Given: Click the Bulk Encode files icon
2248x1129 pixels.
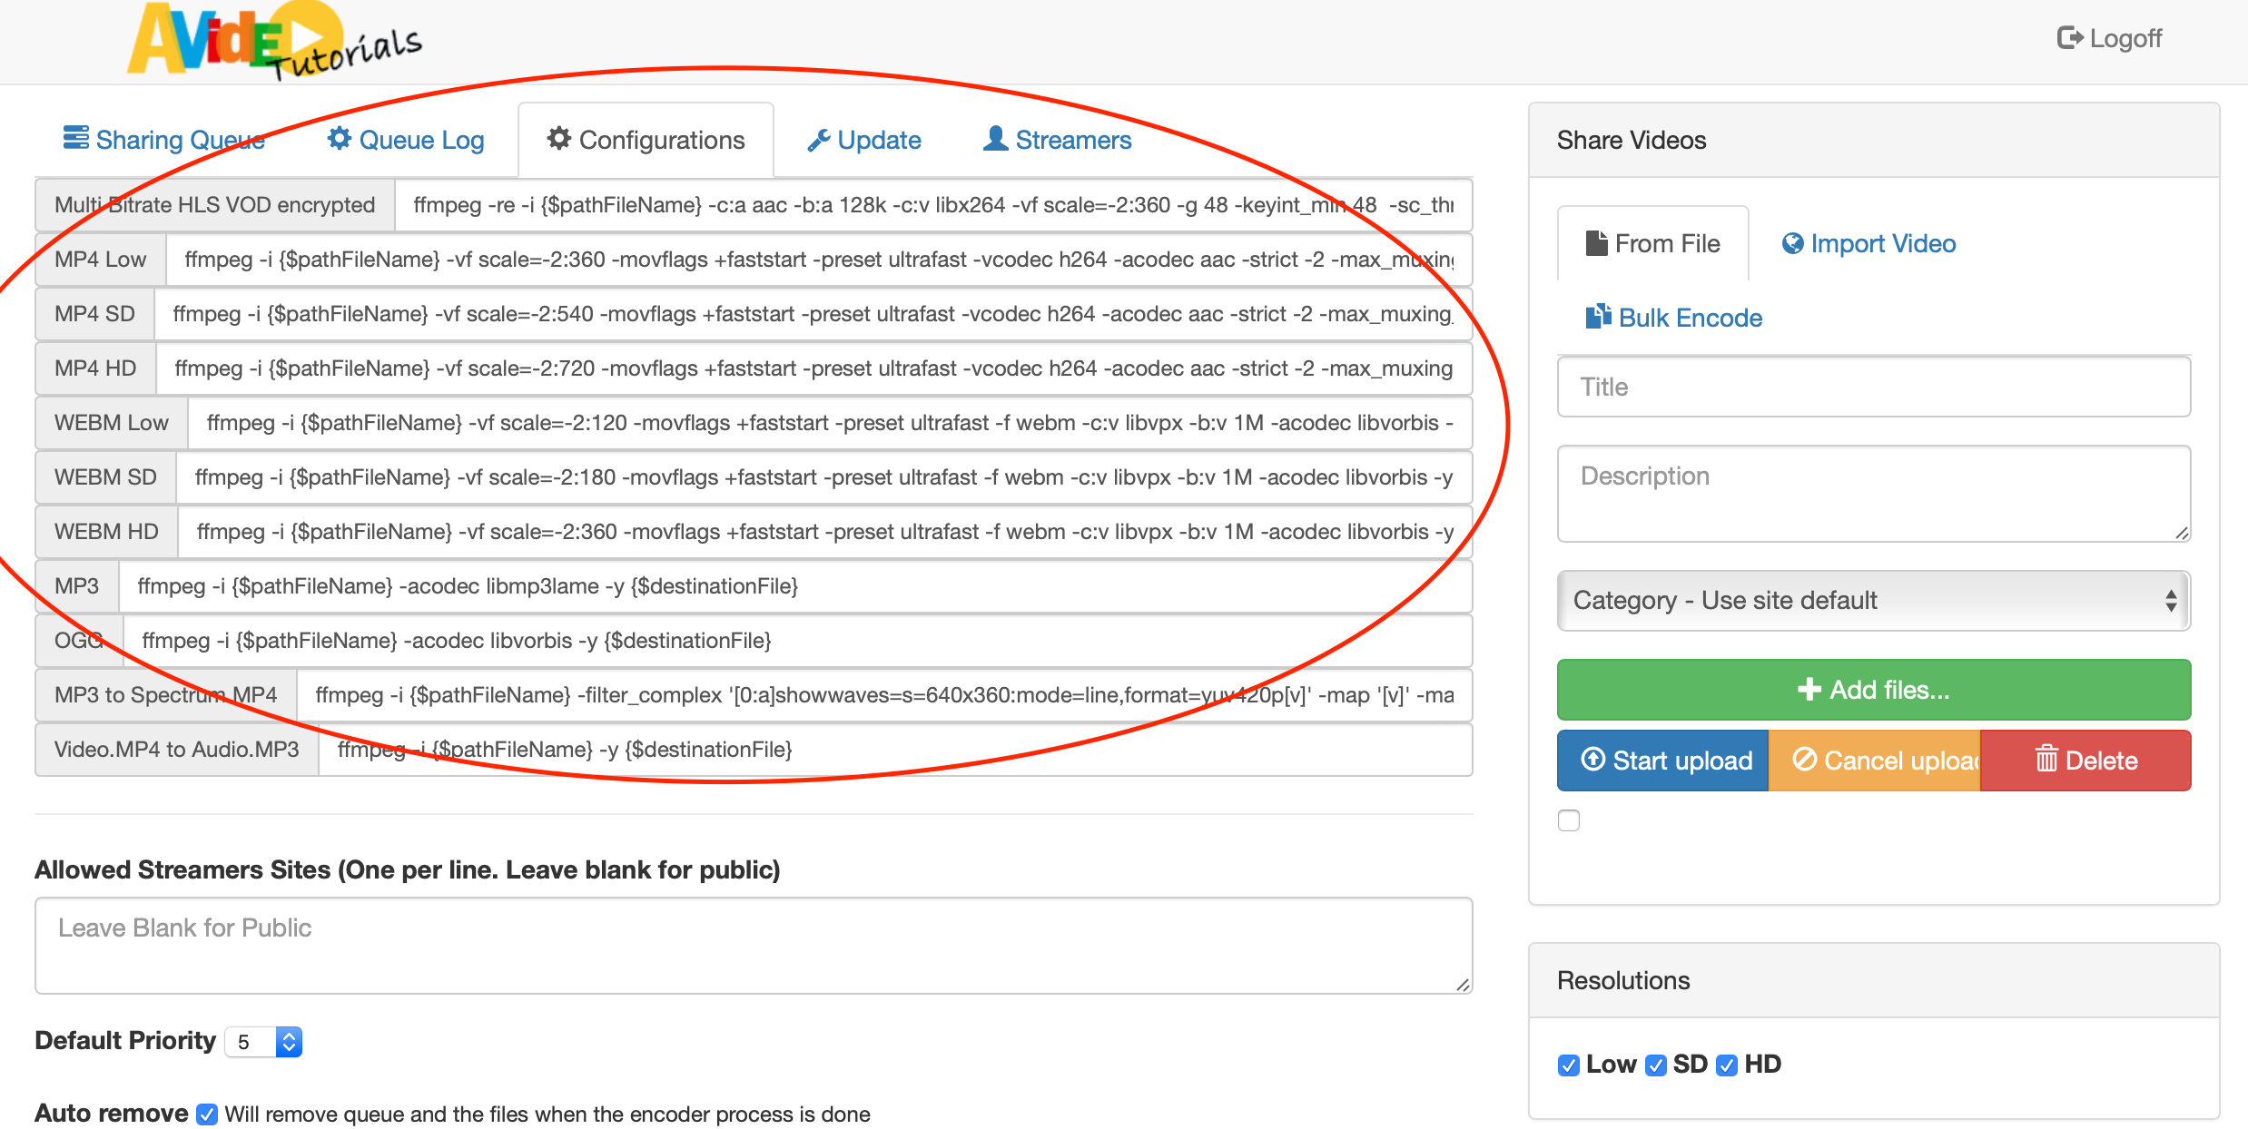Looking at the screenshot, I should coord(1597,316).
